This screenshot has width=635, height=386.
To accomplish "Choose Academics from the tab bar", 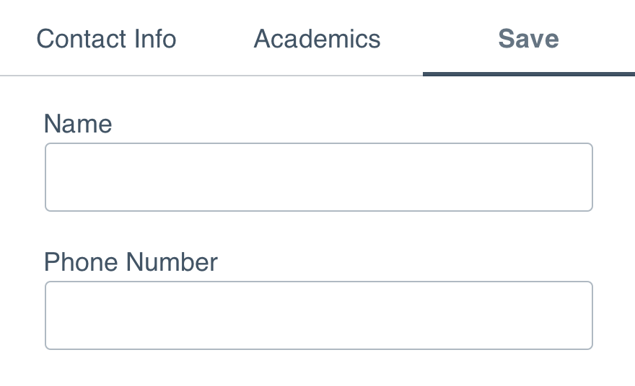I will (317, 39).
